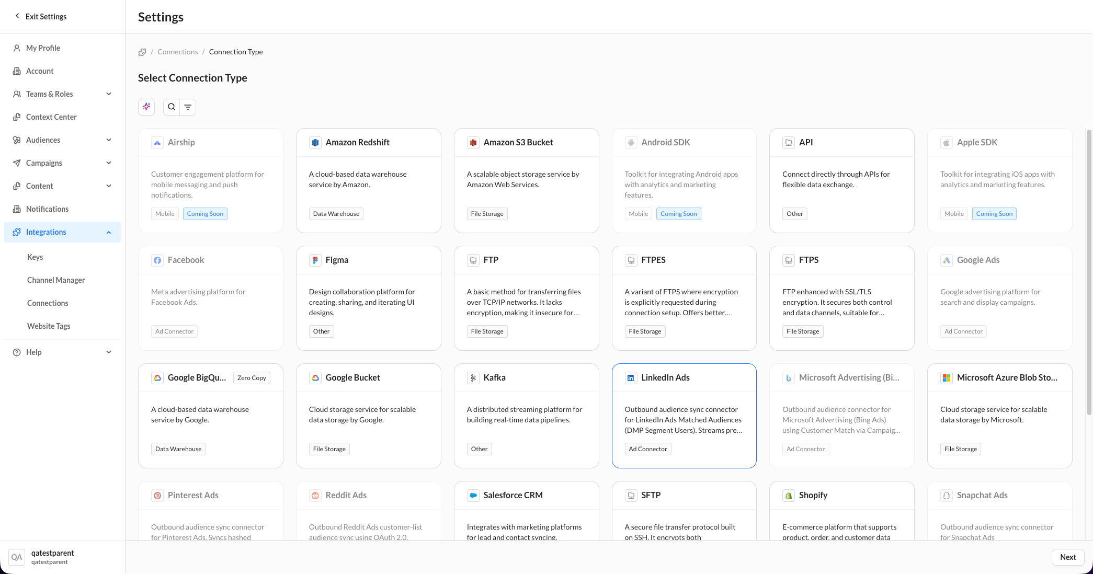Image resolution: width=1093 pixels, height=574 pixels.
Task: Click the Next button
Action: tap(1068, 557)
